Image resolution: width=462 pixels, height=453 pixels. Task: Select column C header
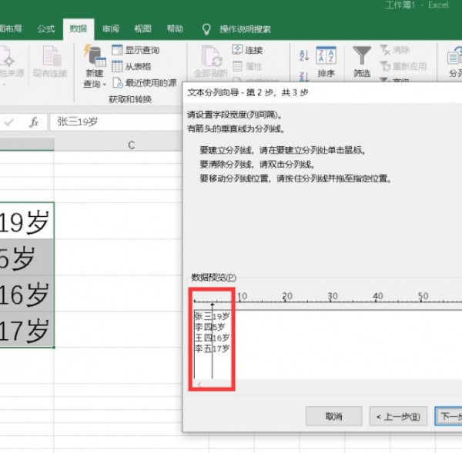coord(119,145)
